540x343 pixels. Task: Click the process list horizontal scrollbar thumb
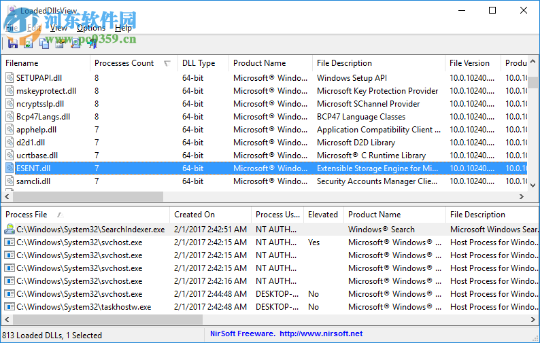tap(107, 320)
